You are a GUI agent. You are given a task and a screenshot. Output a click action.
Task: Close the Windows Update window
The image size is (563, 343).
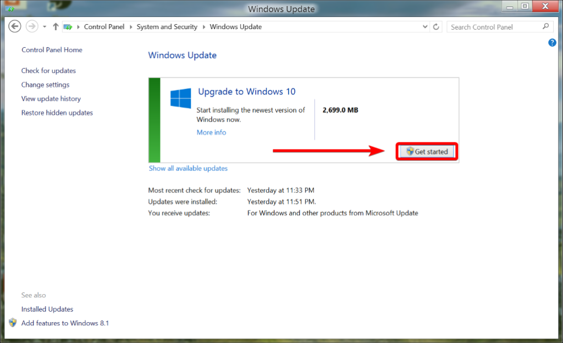pyautogui.click(x=545, y=6)
